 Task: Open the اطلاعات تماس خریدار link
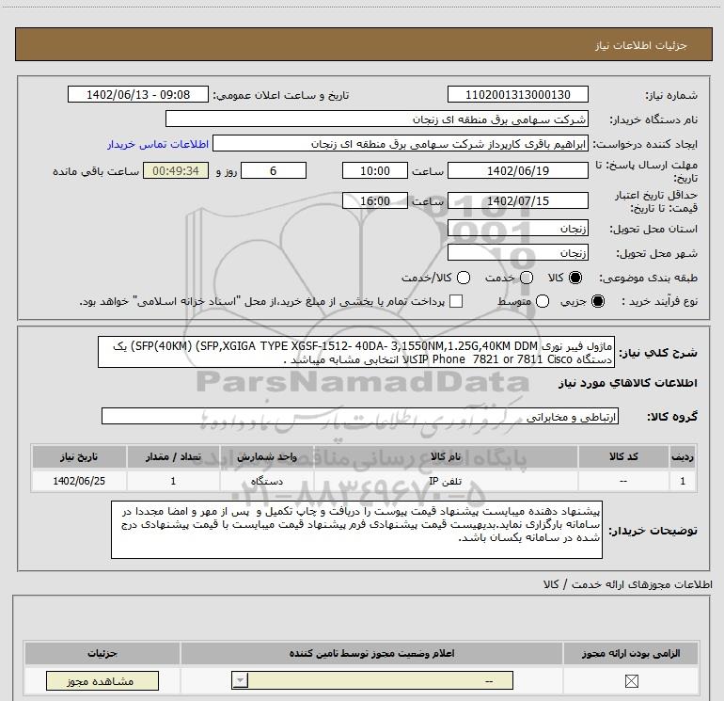pyautogui.click(x=158, y=144)
